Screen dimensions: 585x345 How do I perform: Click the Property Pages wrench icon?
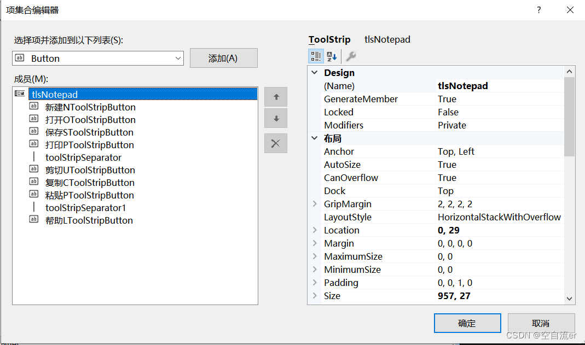click(x=351, y=56)
